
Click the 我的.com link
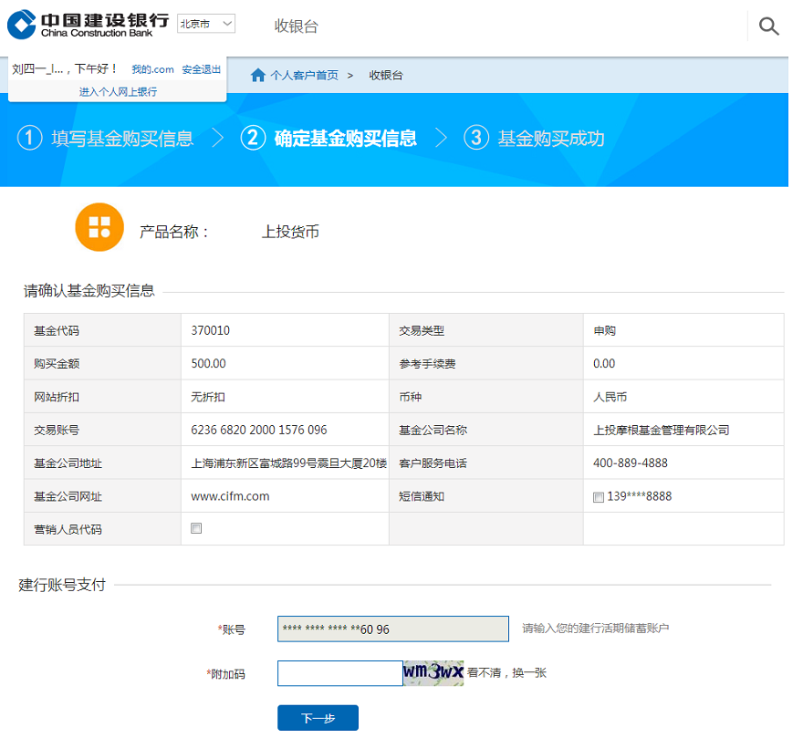(x=152, y=69)
